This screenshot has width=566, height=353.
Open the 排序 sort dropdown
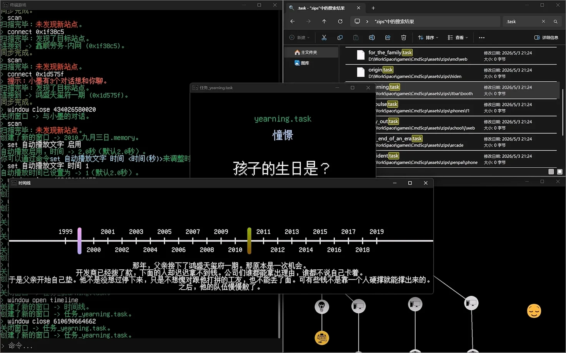point(428,38)
